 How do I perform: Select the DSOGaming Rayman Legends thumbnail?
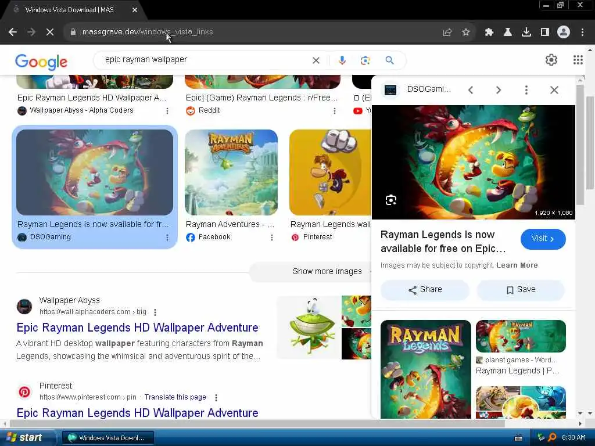click(x=95, y=172)
